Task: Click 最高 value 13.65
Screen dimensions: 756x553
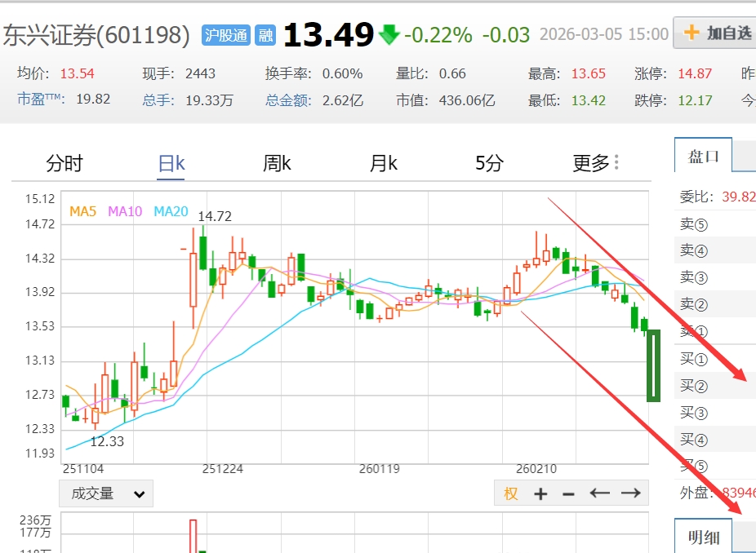Action: (588, 73)
